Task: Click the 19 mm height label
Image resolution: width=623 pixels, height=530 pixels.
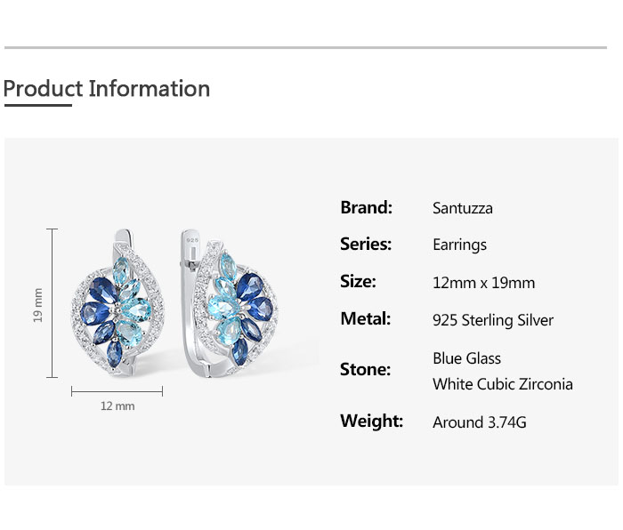Action: tap(37, 304)
